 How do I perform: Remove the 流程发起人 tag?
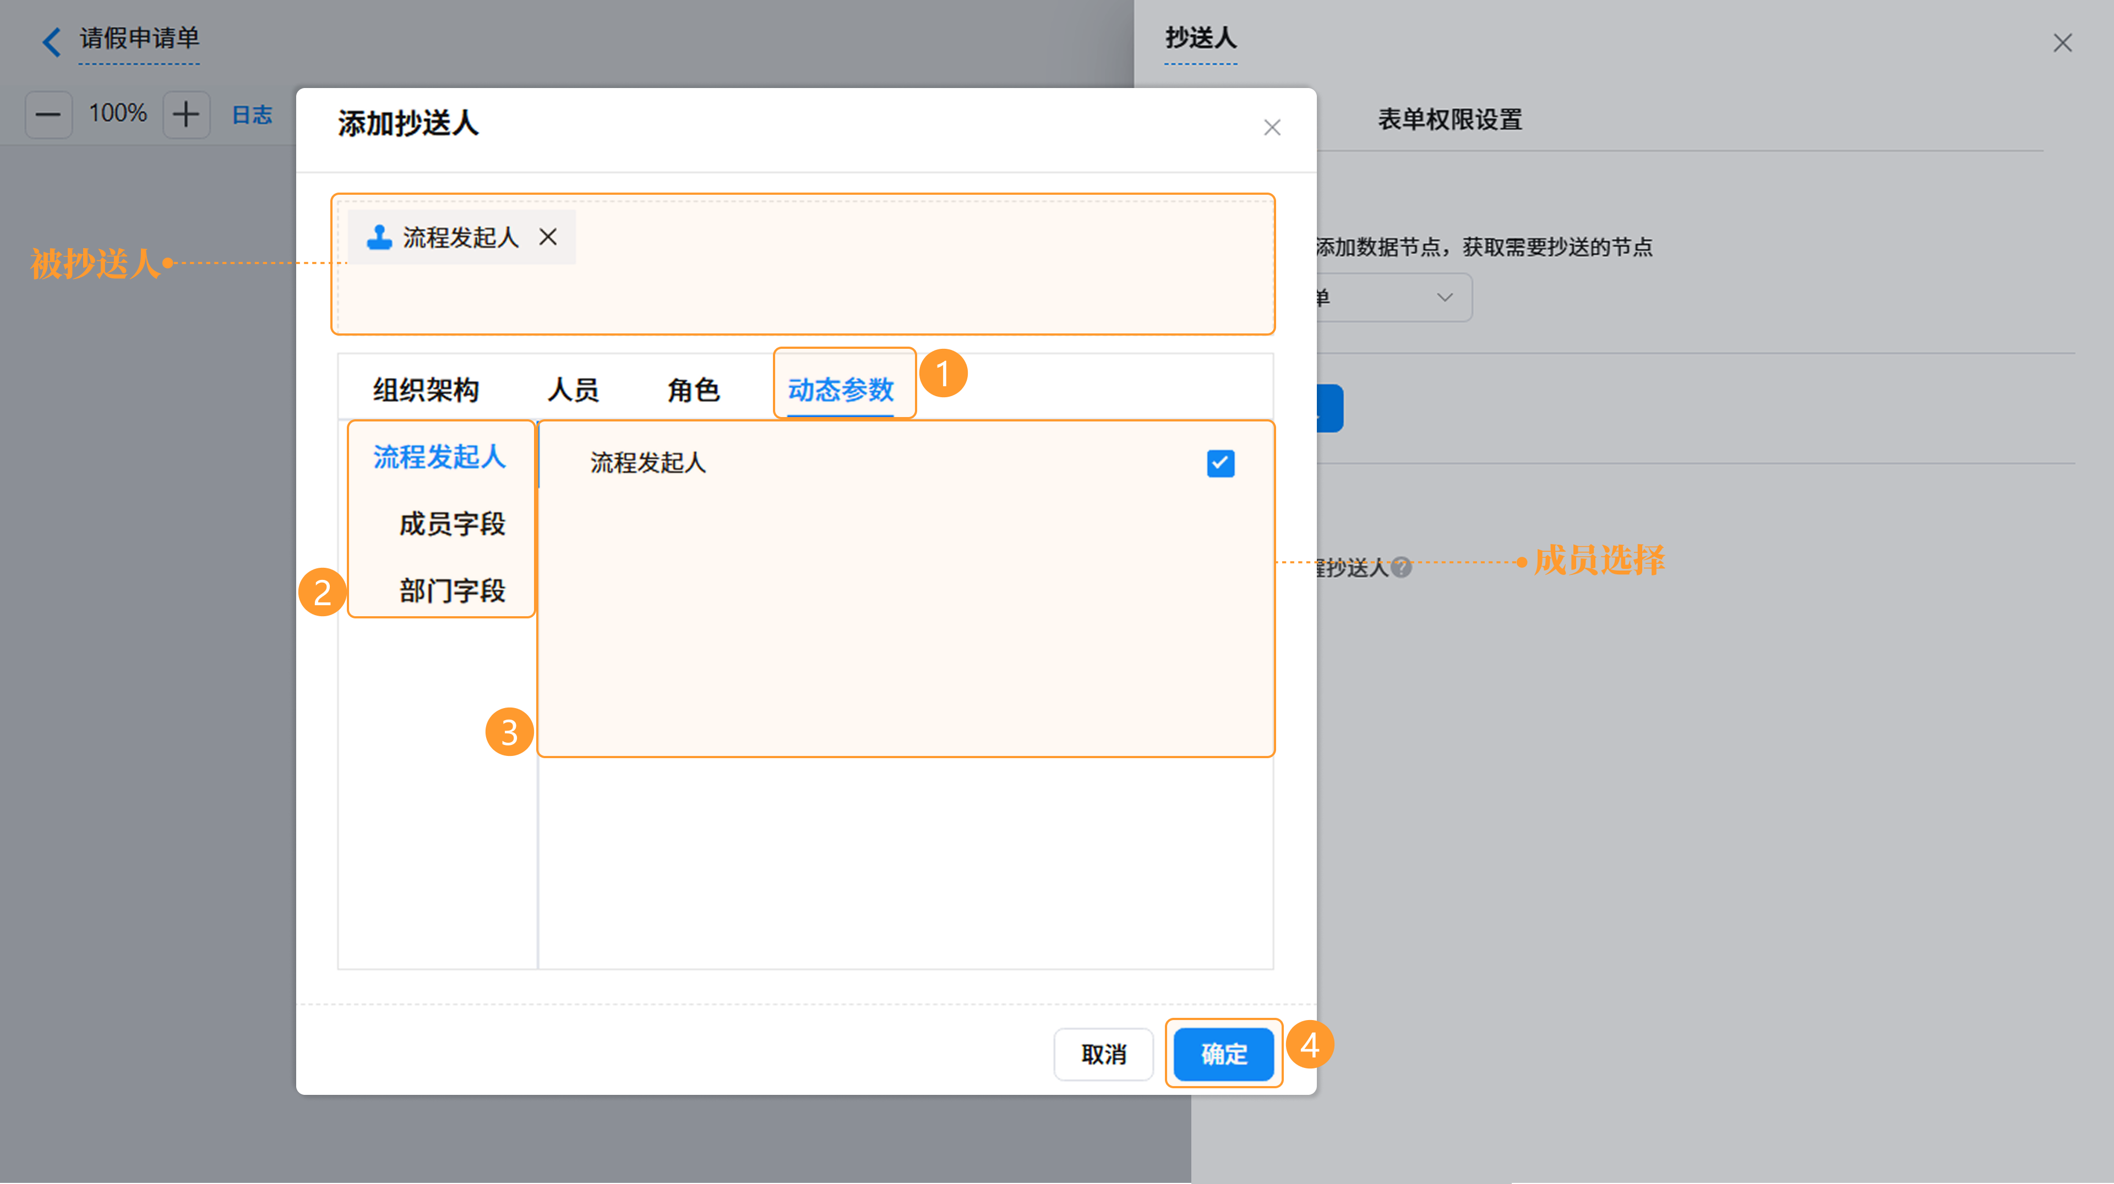point(548,237)
